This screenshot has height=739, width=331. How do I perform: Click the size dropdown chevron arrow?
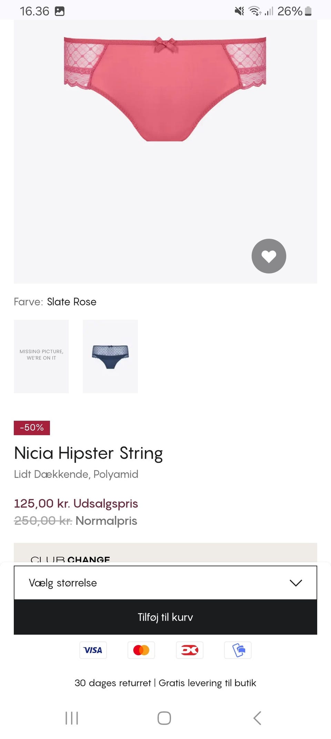(x=295, y=583)
